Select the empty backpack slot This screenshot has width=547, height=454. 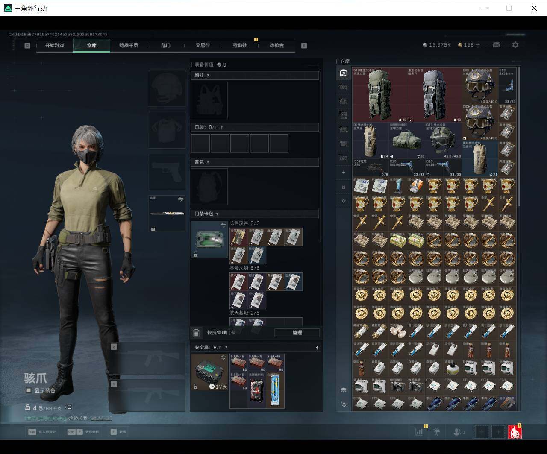pyautogui.click(x=209, y=187)
